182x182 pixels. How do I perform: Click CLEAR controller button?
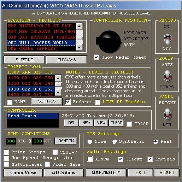point(116,123)
